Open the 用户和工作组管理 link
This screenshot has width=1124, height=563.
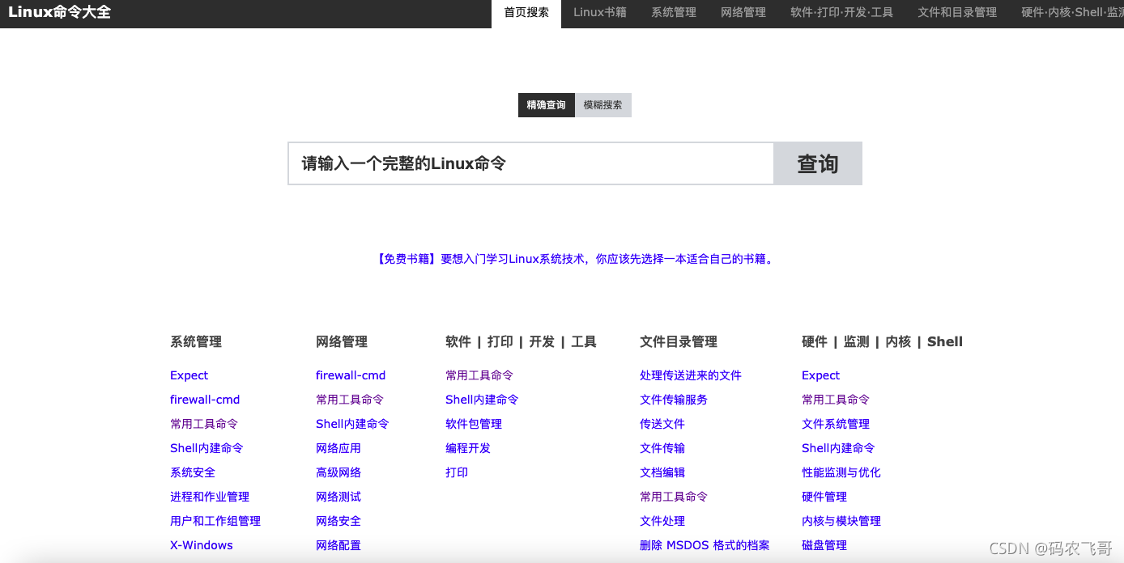click(x=215, y=521)
